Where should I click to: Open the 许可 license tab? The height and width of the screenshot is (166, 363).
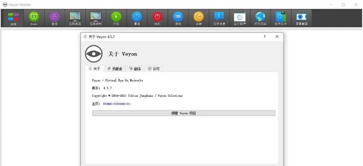pyautogui.click(x=153, y=69)
